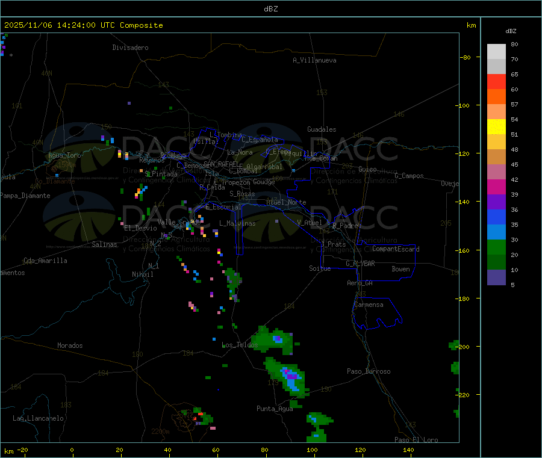Click the S_Pintada location label
The width and height of the screenshot is (542, 458).
pyautogui.click(x=161, y=174)
